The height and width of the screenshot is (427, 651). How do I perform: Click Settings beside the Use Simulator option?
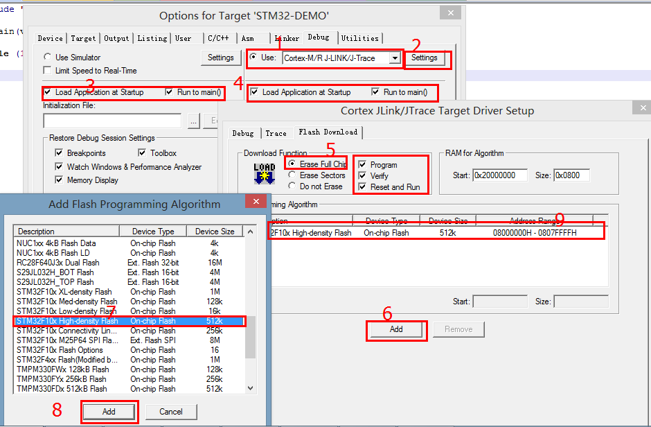[220, 58]
